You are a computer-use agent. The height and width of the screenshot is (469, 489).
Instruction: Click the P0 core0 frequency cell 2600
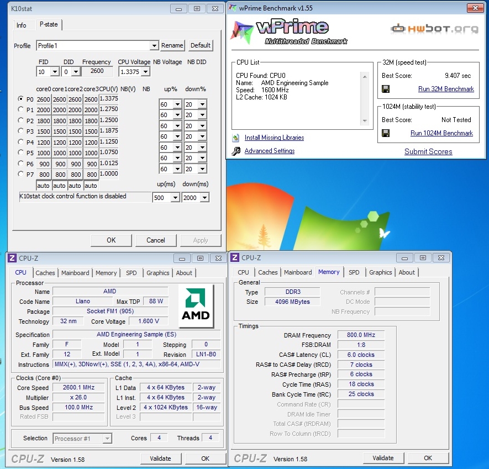pyautogui.click(x=43, y=99)
